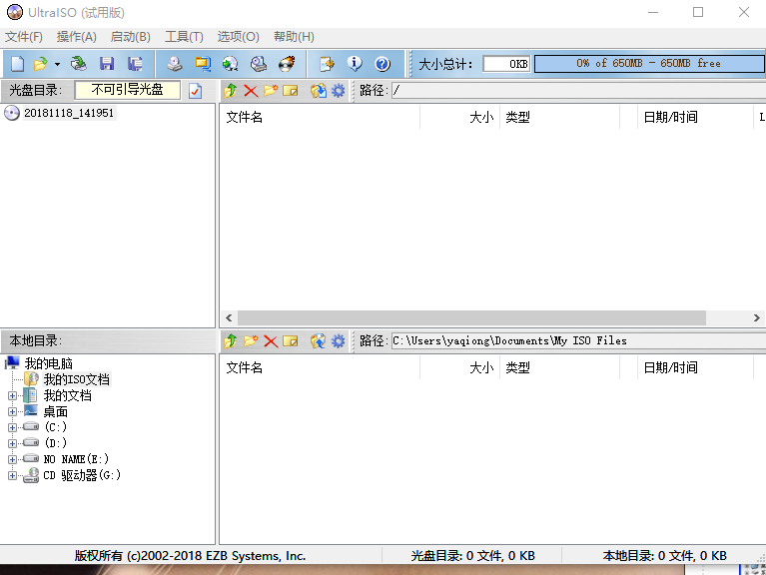Click gear settings icon in disc pane
766x575 pixels.
pos(338,90)
